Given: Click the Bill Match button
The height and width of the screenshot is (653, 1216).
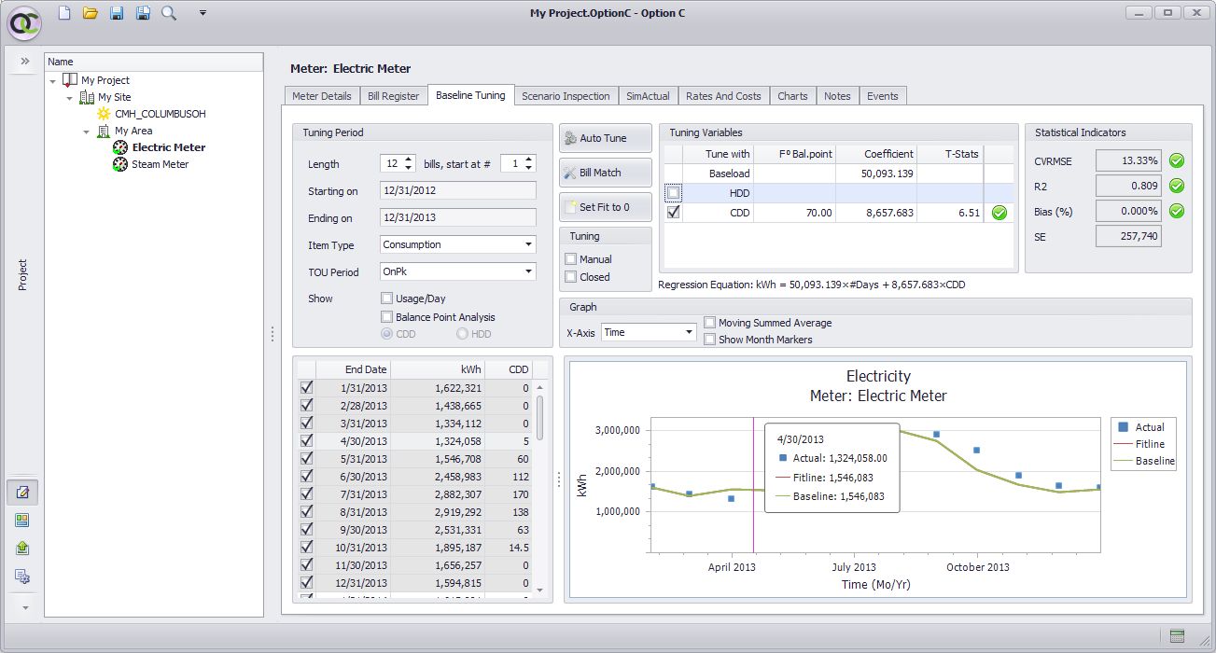Looking at the screenshot, I should point(604,173).
